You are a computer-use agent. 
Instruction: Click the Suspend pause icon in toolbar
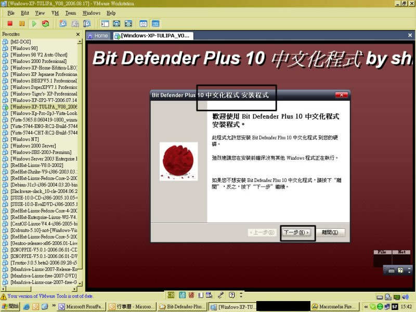point(22,23)
